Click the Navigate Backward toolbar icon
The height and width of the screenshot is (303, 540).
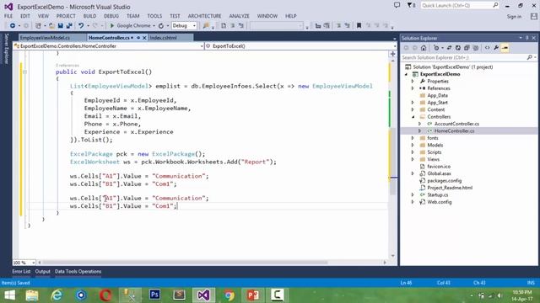pyautogui.click(x=13, y=26)
